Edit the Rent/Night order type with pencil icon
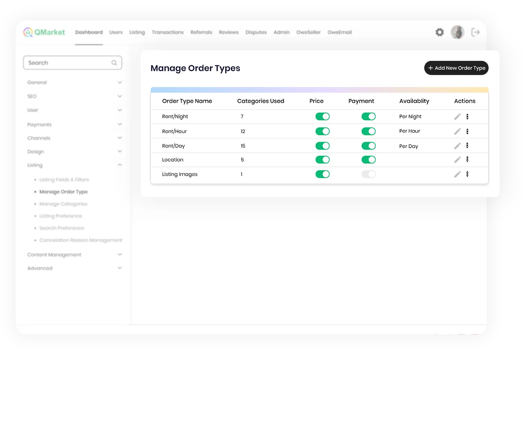Viewport: 522px width, 424px height. 457,117
